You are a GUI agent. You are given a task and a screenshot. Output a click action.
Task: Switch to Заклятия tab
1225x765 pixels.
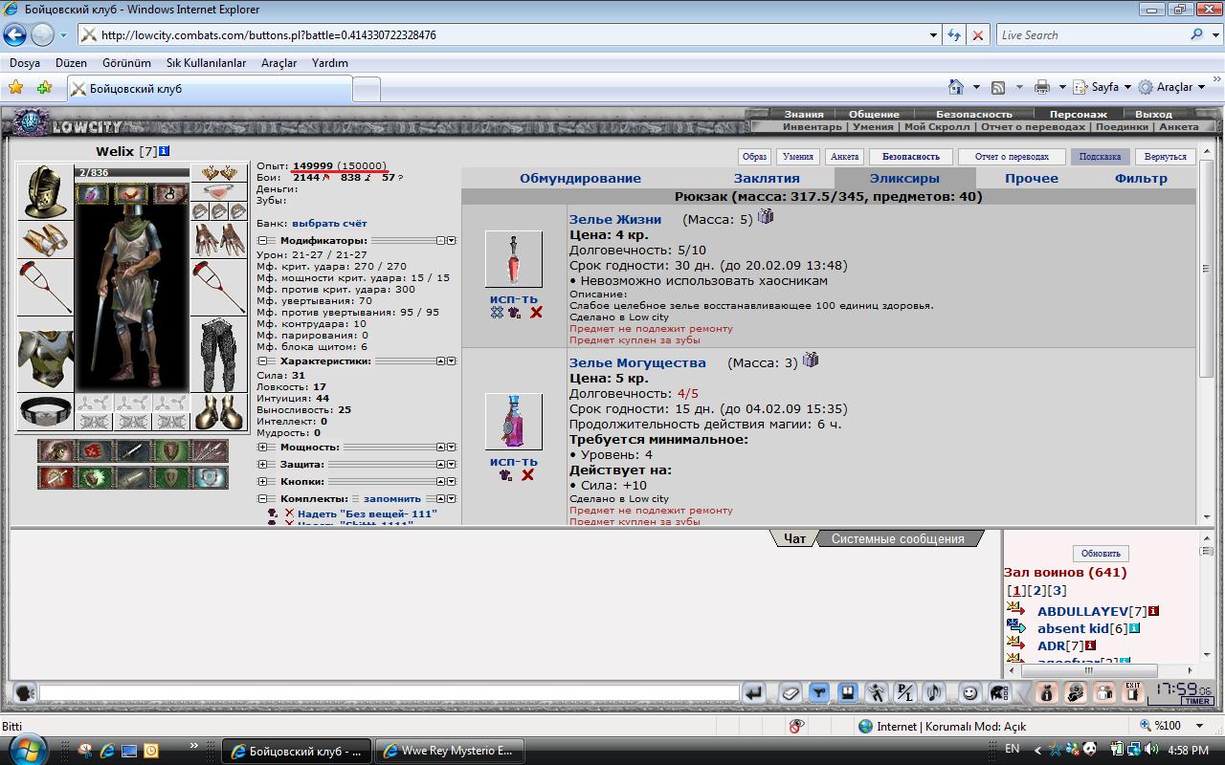point(767,178)
